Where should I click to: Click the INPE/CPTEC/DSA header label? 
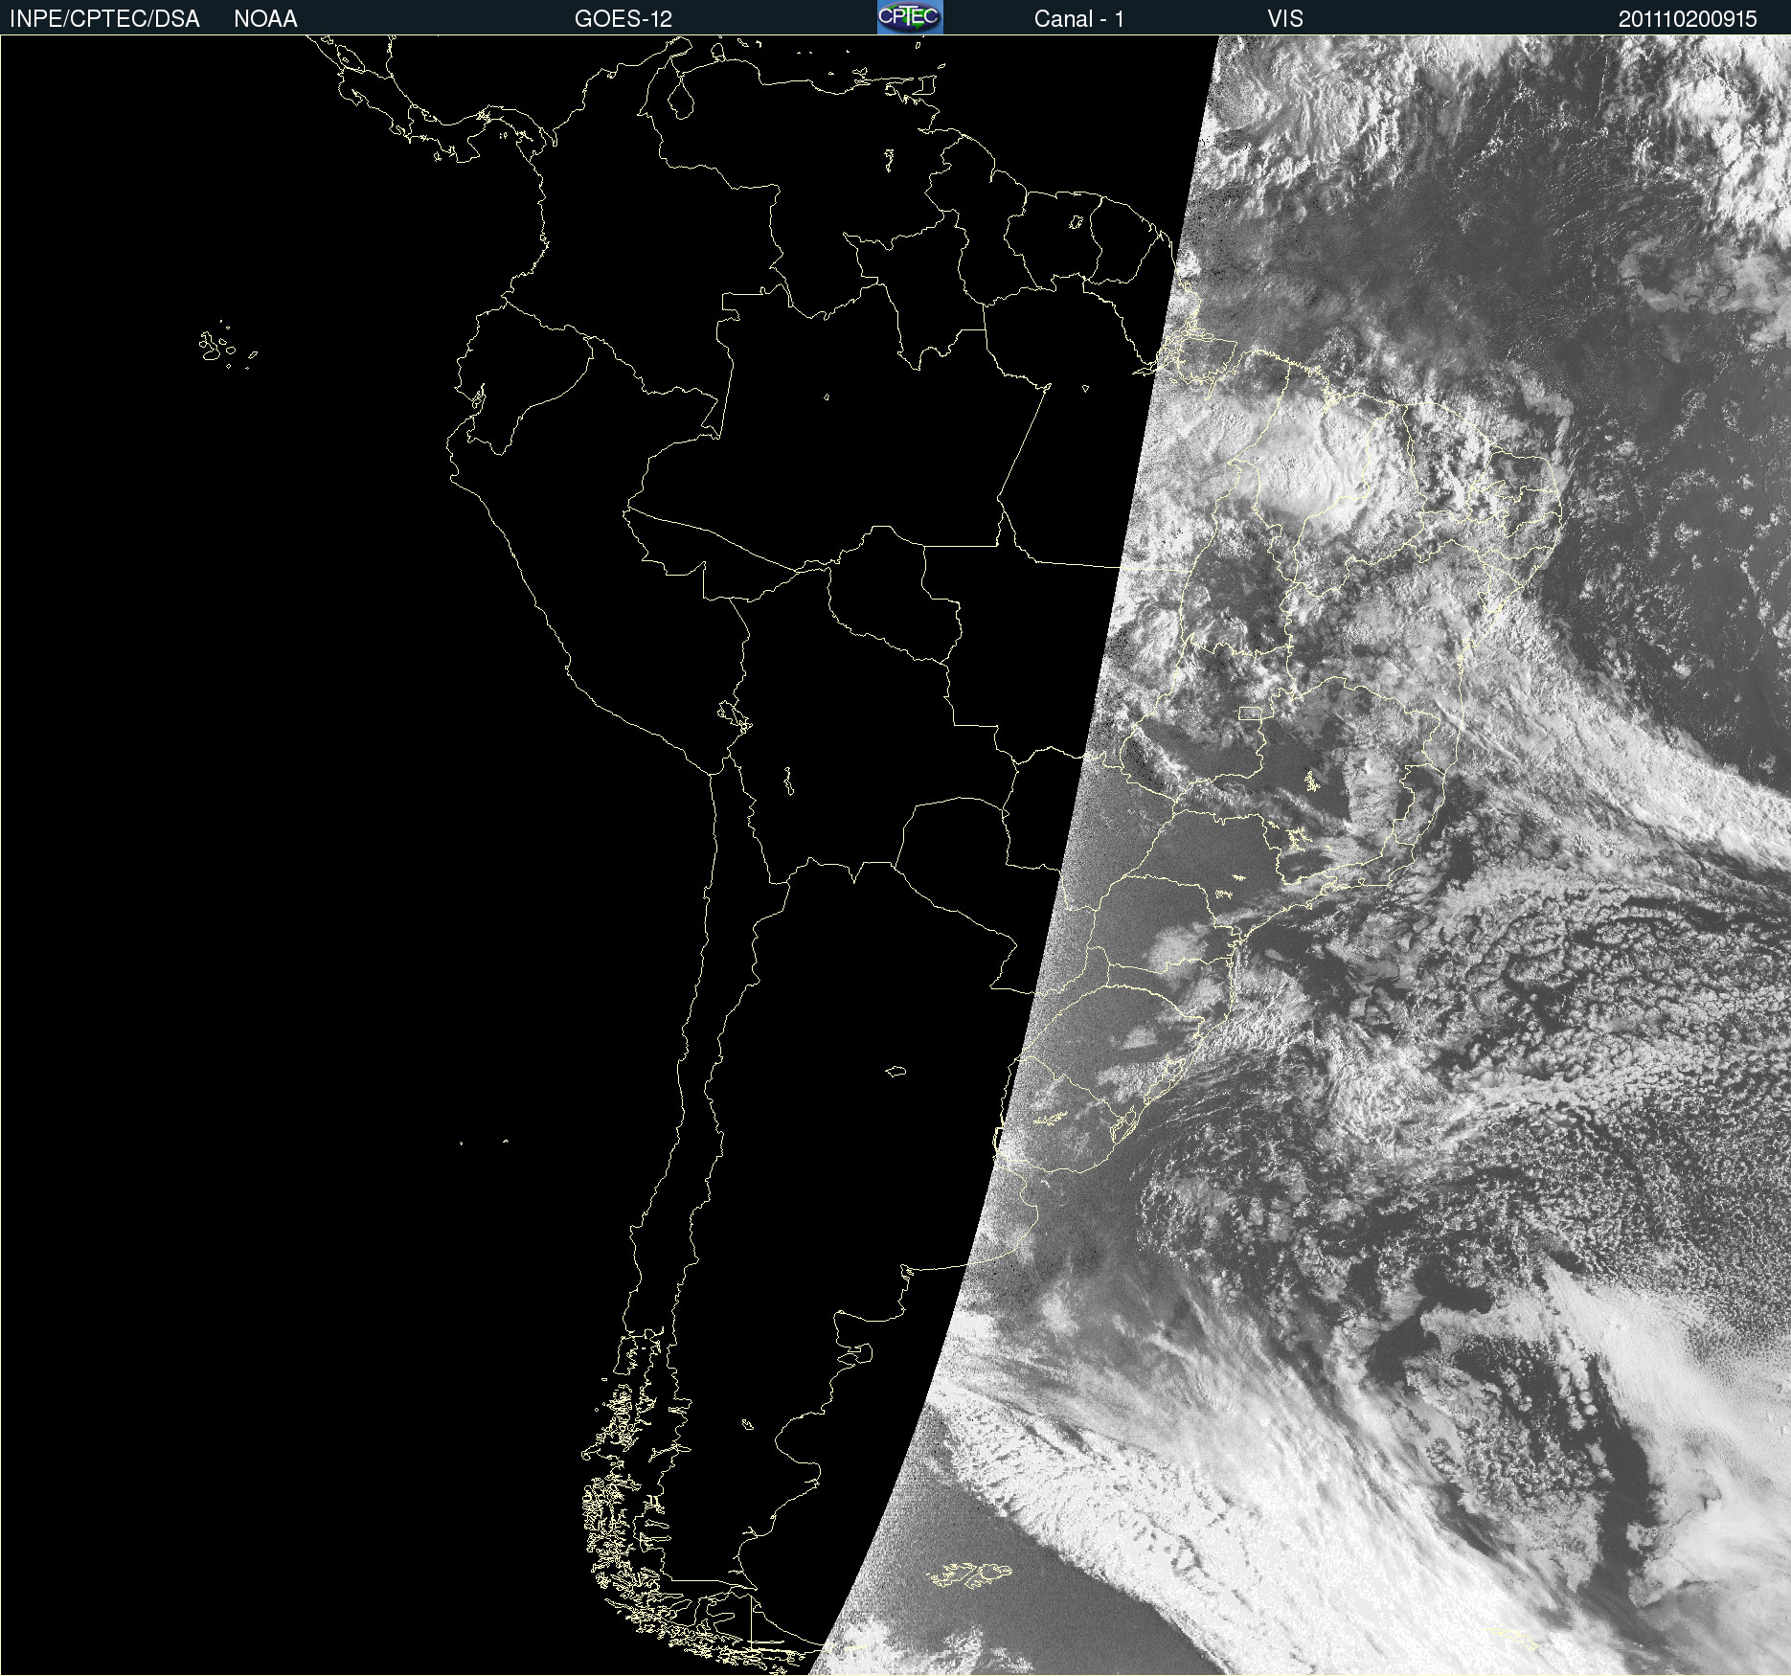[x=104, y=19]
